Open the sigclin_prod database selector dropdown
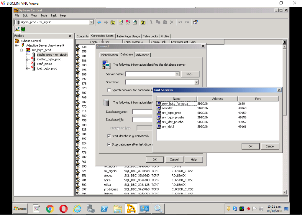Image resolution: width=302 pixels, height=215 pixels. coord(91,22)
